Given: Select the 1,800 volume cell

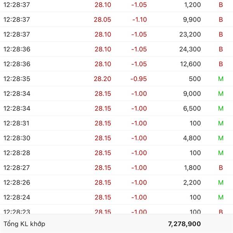Looking at the screenshot, I should (x=192, y=168).
